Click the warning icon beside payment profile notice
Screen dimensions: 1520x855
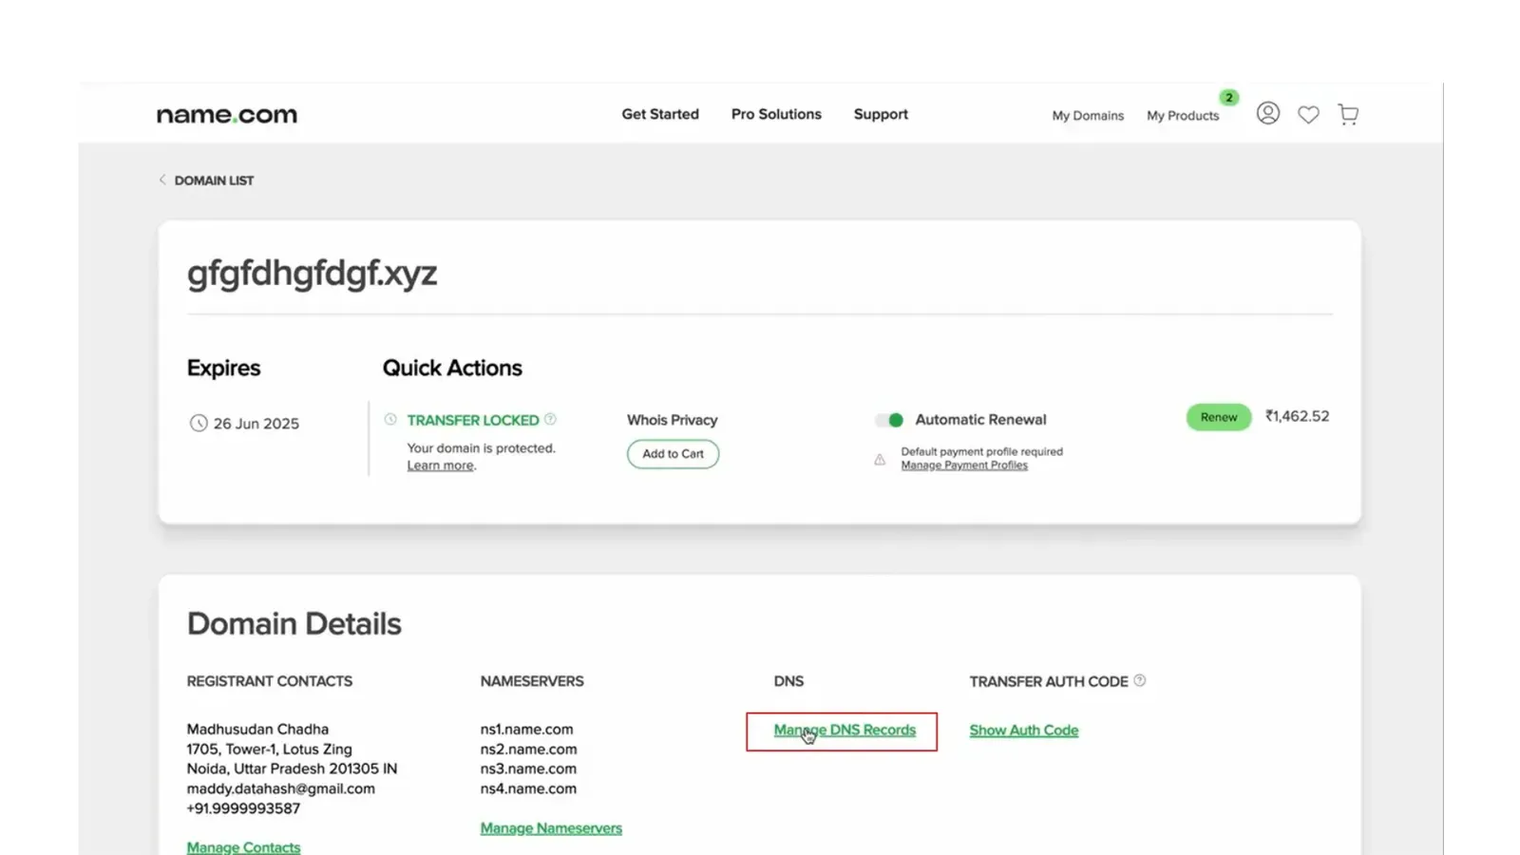point(880,459)
